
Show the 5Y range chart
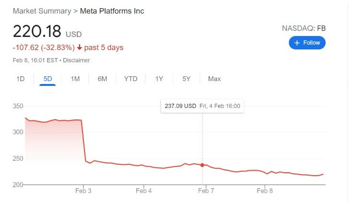[x=186, y=79]
